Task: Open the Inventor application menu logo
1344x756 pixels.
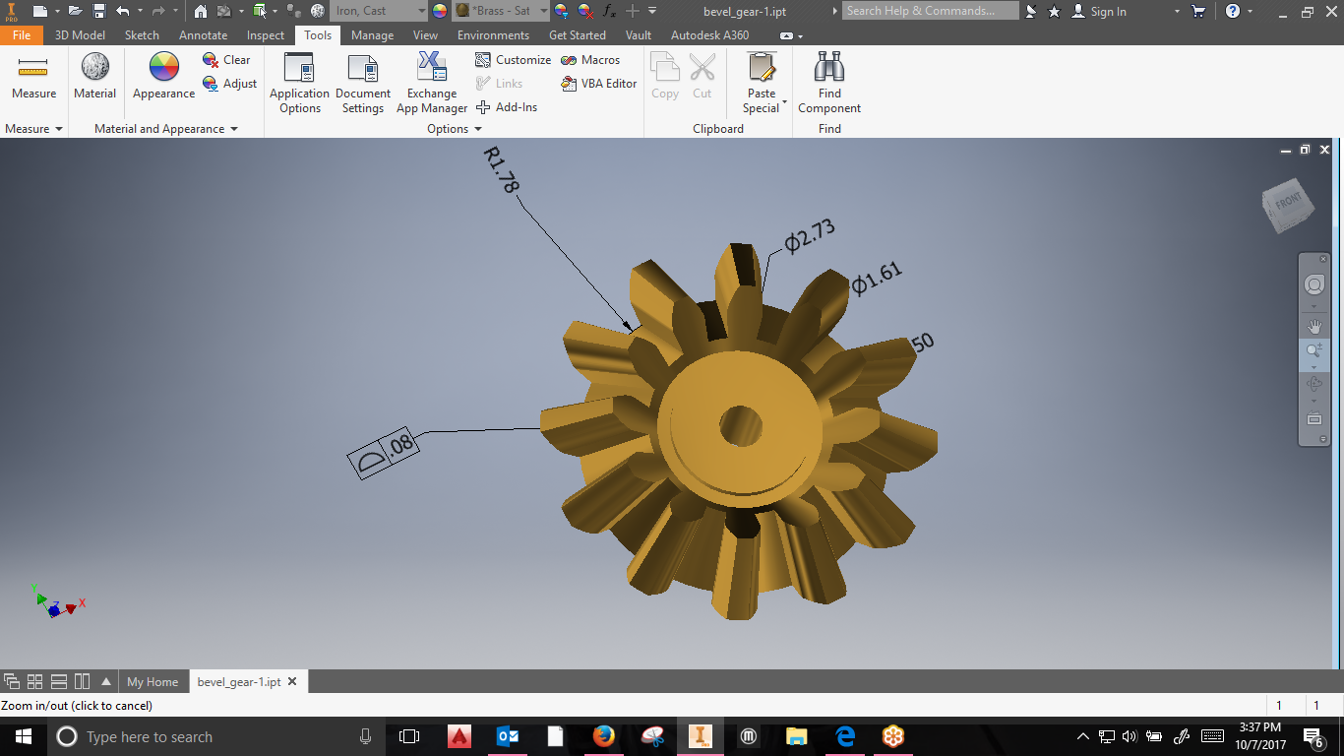Action: coord(12,11)
